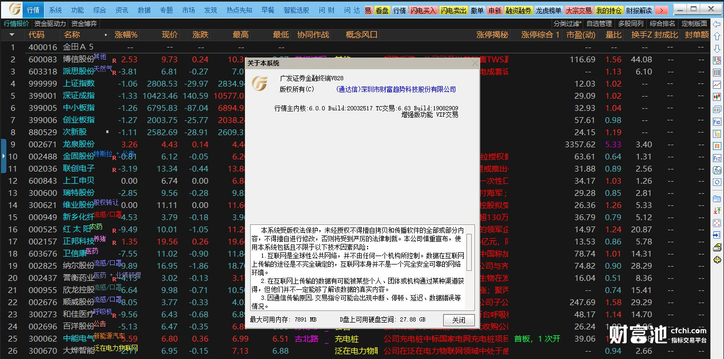Open the f(x) formula icon

pyautogui.click(x=717, y=170)
